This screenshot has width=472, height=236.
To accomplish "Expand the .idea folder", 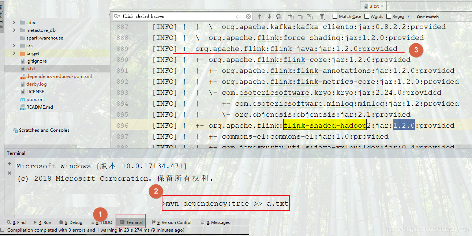I will click(x=14, y=22).
